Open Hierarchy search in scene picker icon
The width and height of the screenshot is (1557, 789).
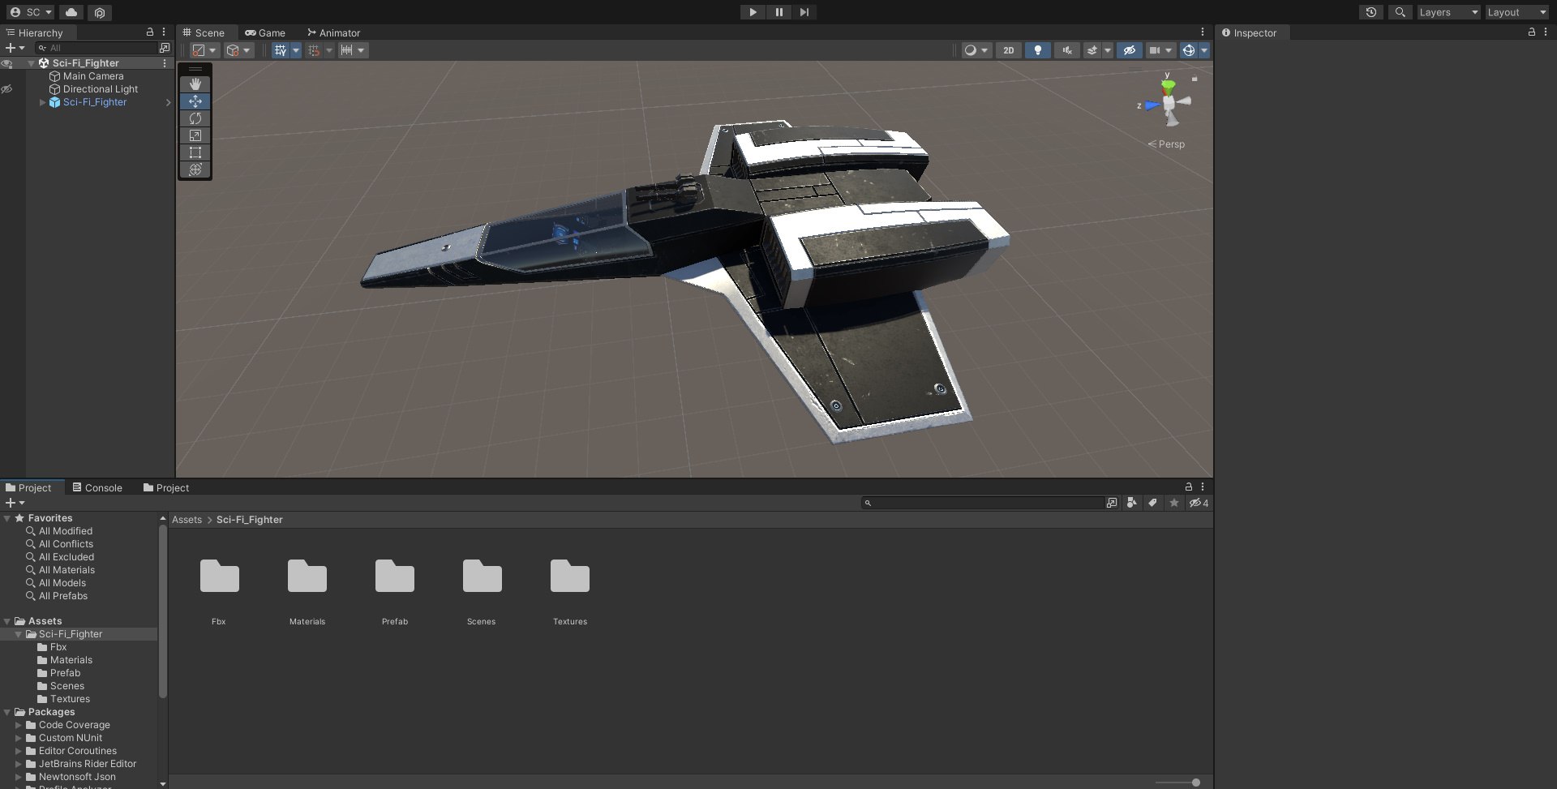pos(165,48)
